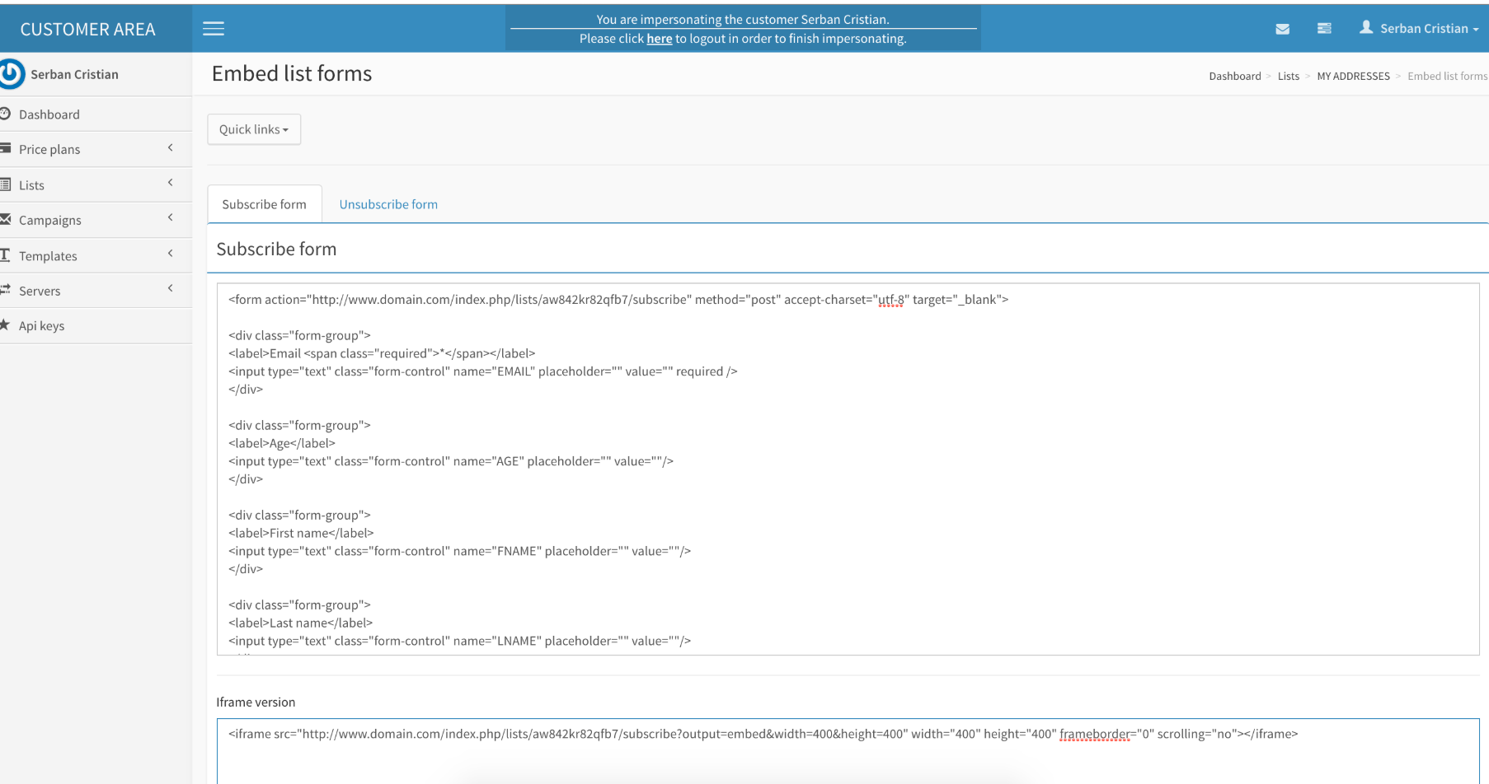Click the '<label>Last name</label>' code line
1489x784 pixels.
300,623
